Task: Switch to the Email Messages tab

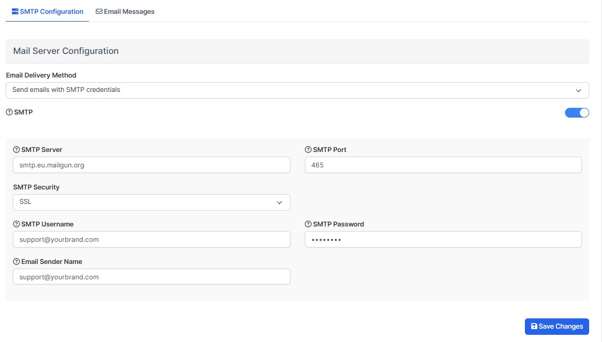Action: (125, 11)
